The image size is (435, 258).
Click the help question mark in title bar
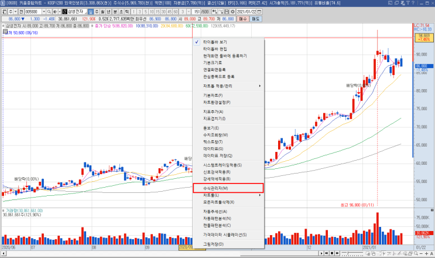413,3
